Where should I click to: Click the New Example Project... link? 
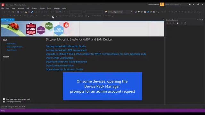coord(15,47)
